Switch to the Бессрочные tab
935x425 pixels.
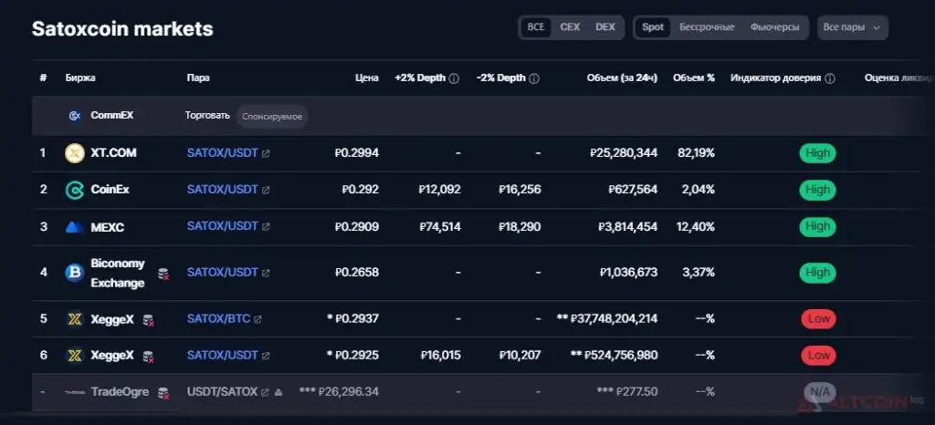708,27
